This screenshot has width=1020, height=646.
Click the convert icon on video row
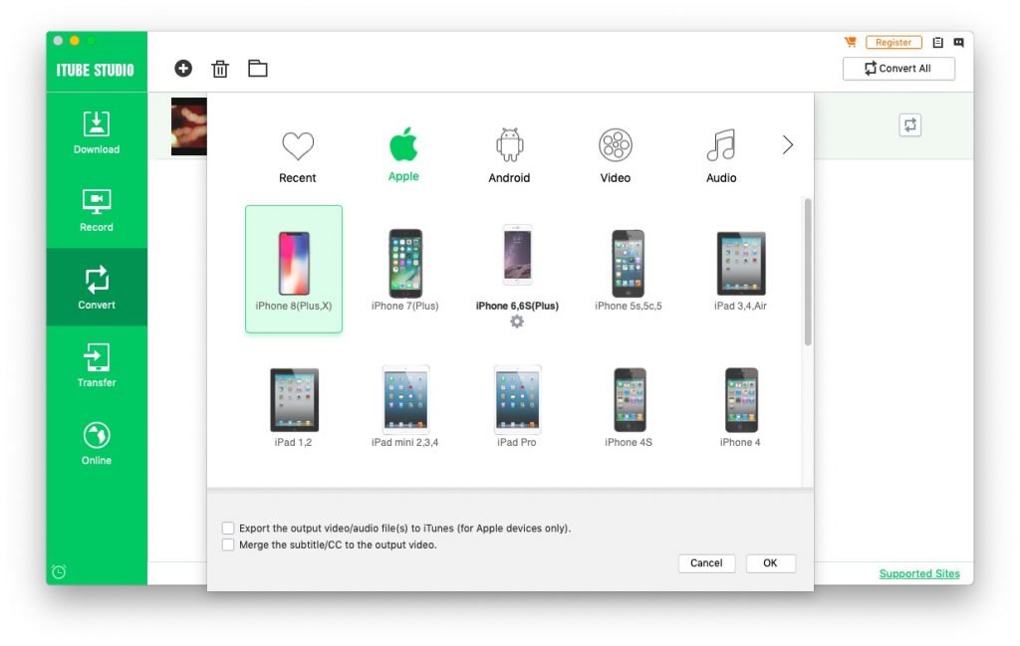[x=910, y=124]
